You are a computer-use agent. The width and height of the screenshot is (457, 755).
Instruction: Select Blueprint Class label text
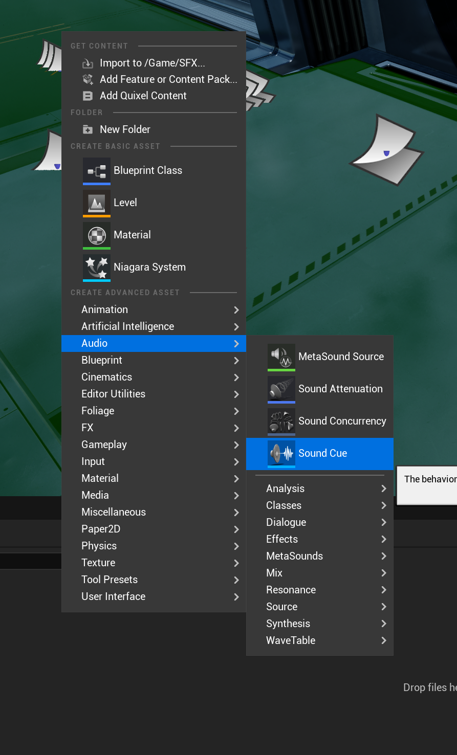click(x=148, y=170)
